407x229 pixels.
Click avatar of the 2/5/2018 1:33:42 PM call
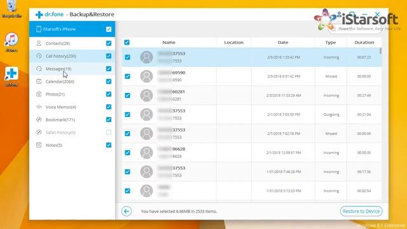[x=146, y=57]
